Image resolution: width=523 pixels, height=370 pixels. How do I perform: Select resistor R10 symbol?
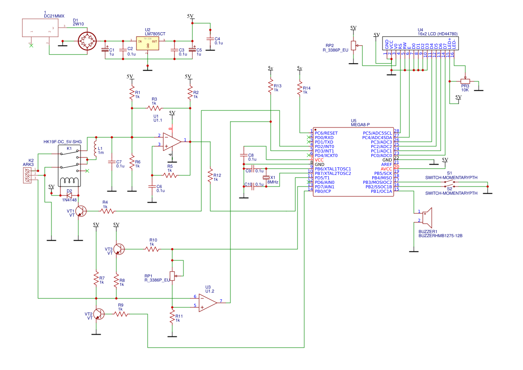(152, 249)
